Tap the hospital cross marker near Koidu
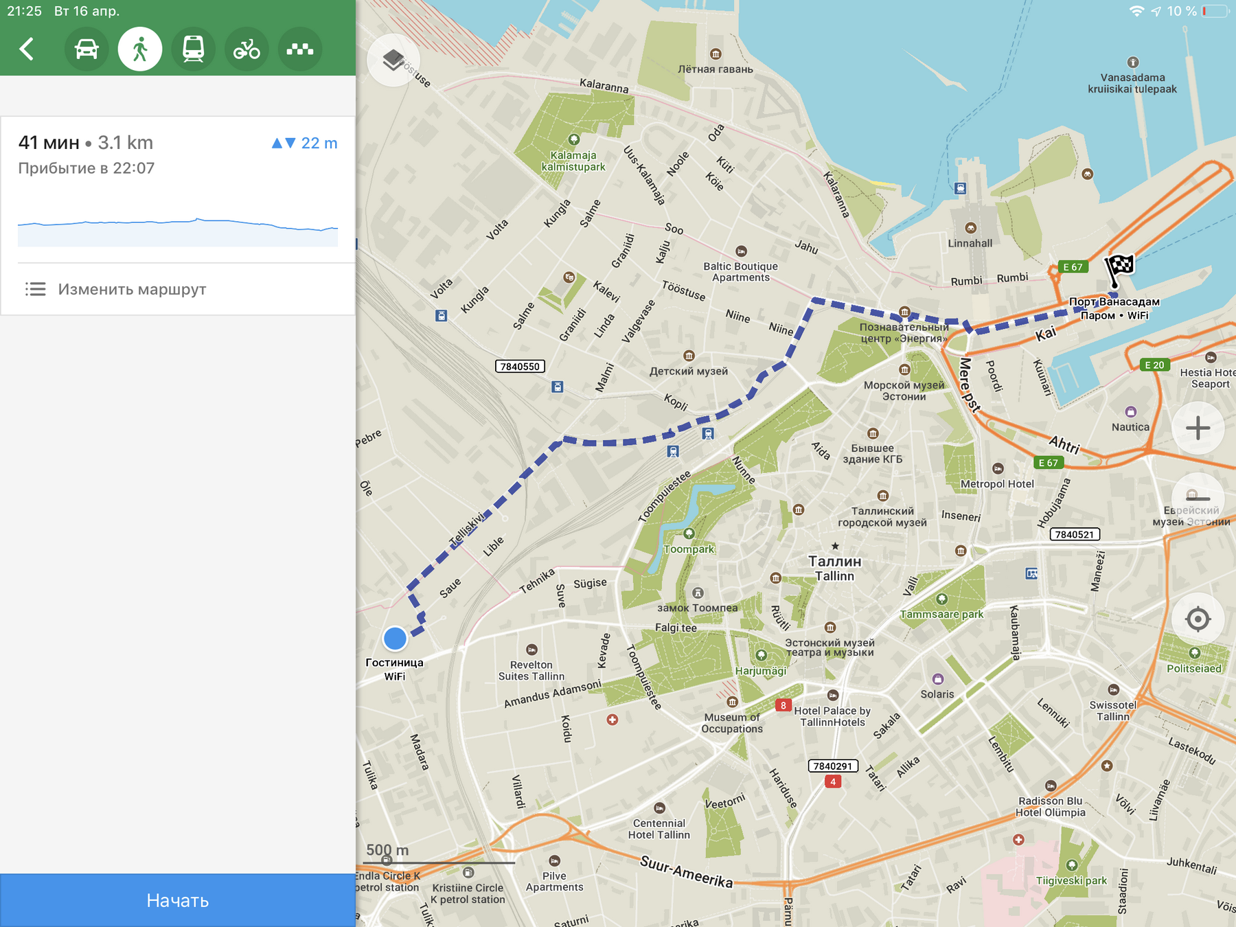Viewport: 1236px width, 927px height. tap(613, 720)
